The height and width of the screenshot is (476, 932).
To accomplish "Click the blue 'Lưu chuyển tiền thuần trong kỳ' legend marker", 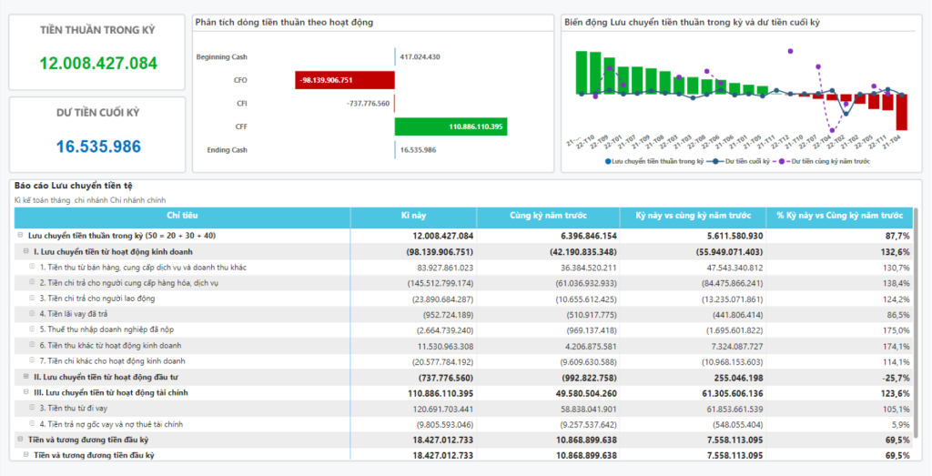I will coord(608,161).
